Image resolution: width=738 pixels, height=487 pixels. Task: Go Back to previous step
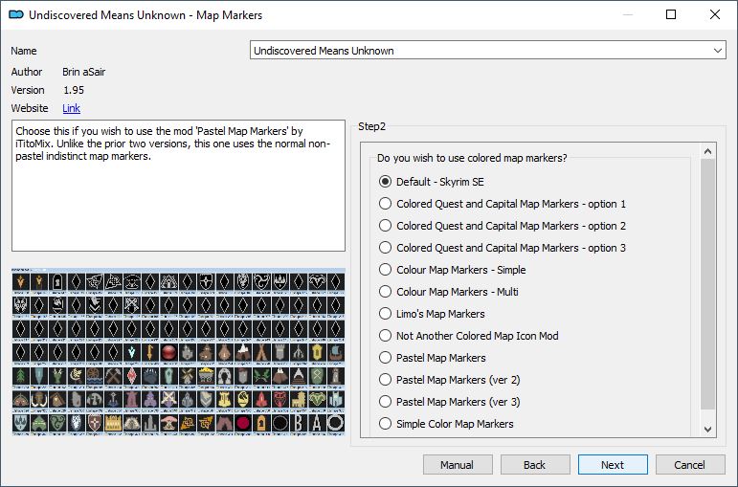pyautogui.click(x=535, y=465)
